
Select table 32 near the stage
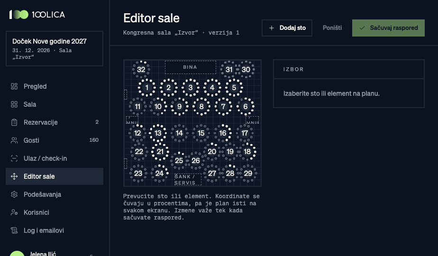pos(141,69)
